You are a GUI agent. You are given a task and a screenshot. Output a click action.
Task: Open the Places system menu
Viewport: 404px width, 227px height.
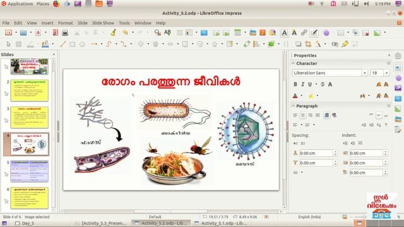pos(43,4)
